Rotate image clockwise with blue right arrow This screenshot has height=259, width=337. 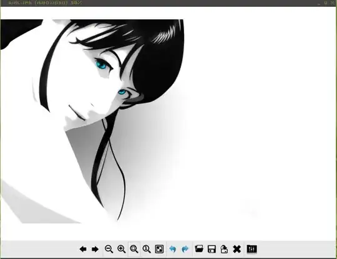(185, 249)
